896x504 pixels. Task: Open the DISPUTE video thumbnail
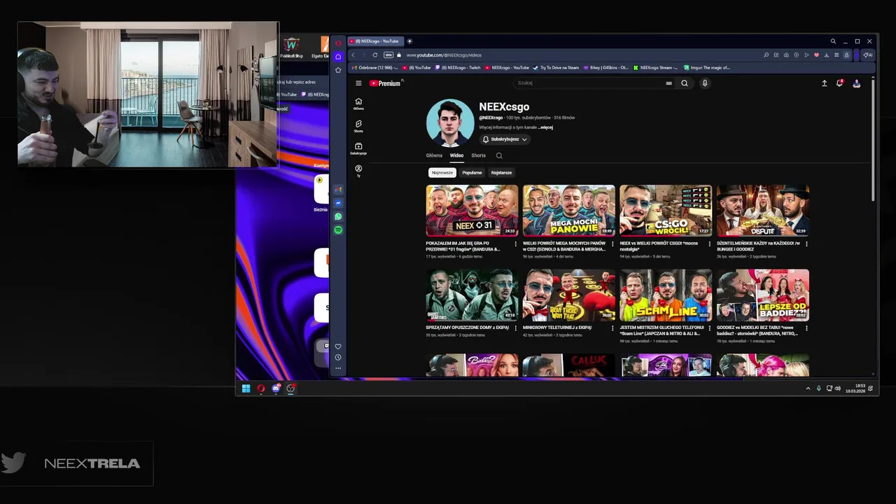(x=763, y=211)
